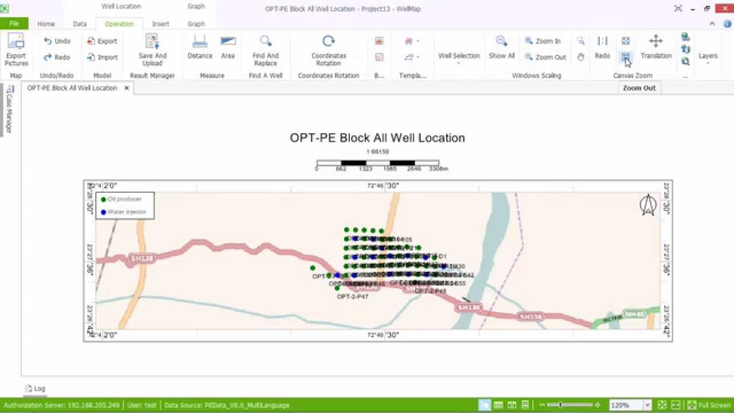Click Zoom In in the ribbon

542,41
